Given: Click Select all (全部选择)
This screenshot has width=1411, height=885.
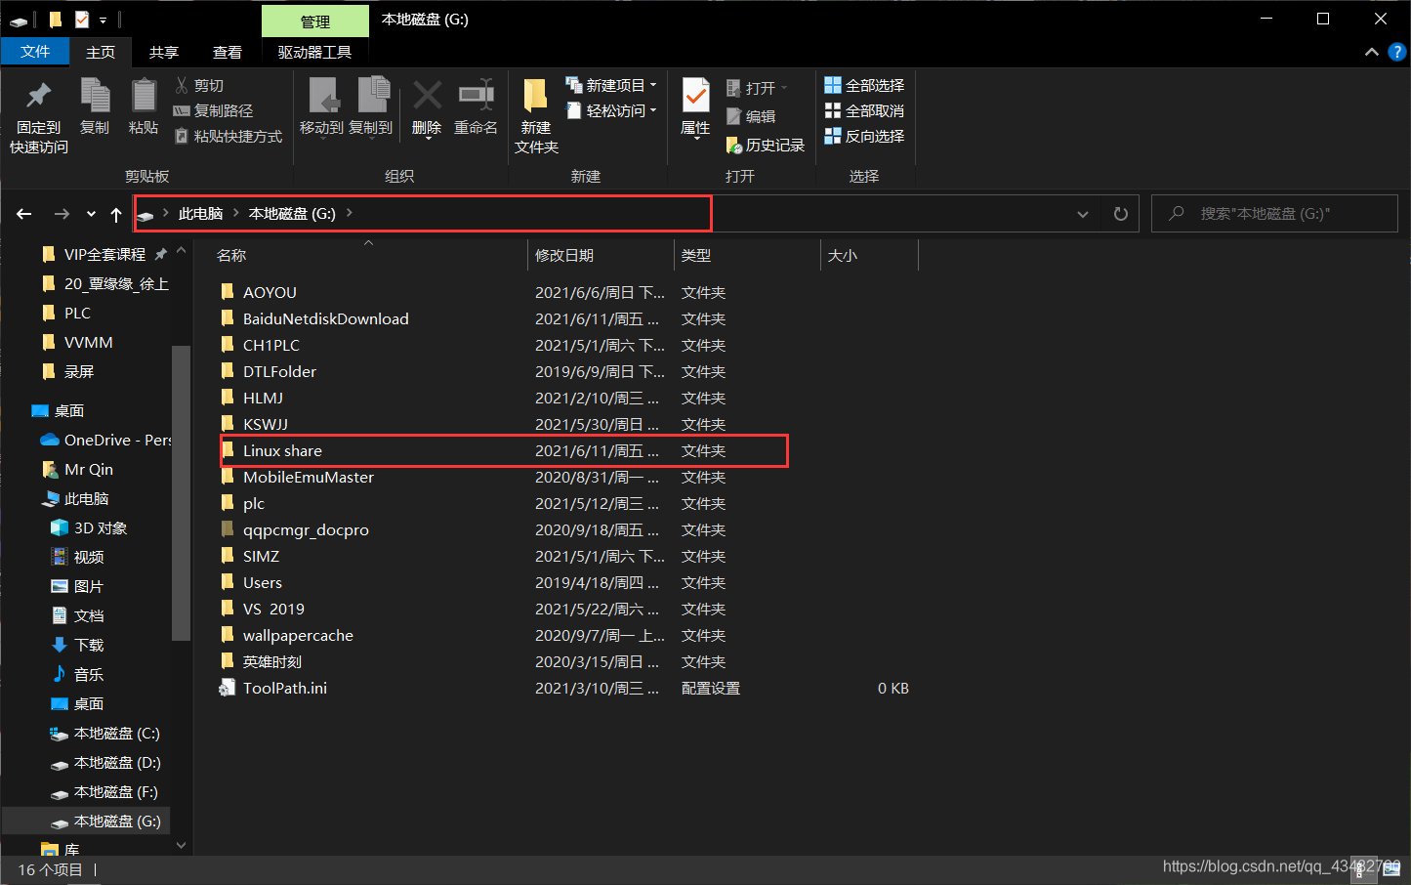Looking at the screenshot, I should pyautogui.click(x=864, y=86).
